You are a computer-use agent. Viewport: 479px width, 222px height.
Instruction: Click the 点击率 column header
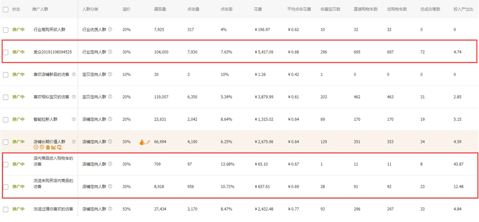click(x=226, y=9)
